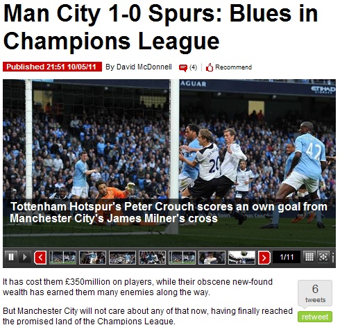Screen dimensions: 340x325
Task: Select the fifth gallery thumbnail
Action: (182, 258)
